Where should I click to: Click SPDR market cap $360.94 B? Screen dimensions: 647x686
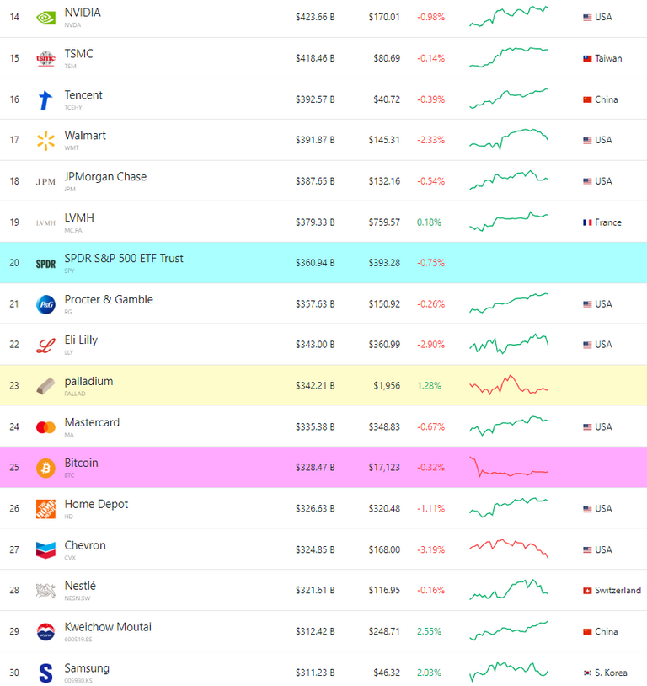[x=315, y=264]
